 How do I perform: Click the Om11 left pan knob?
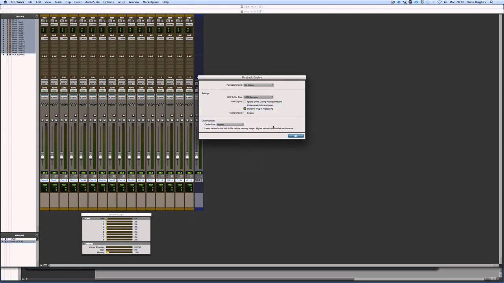tap(52, 105)
